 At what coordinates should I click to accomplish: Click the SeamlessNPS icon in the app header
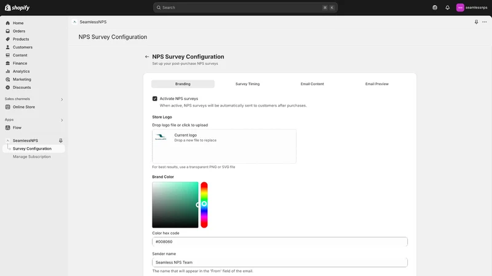coord(74,22)
